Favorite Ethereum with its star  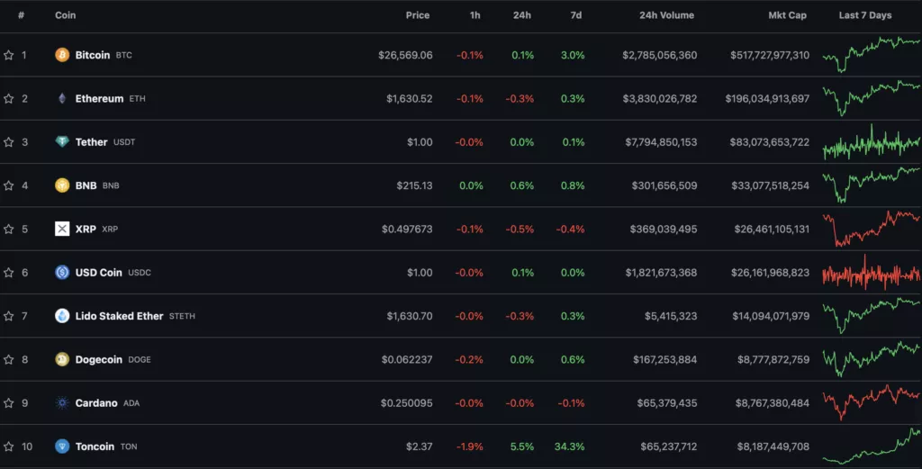(9, 98)
